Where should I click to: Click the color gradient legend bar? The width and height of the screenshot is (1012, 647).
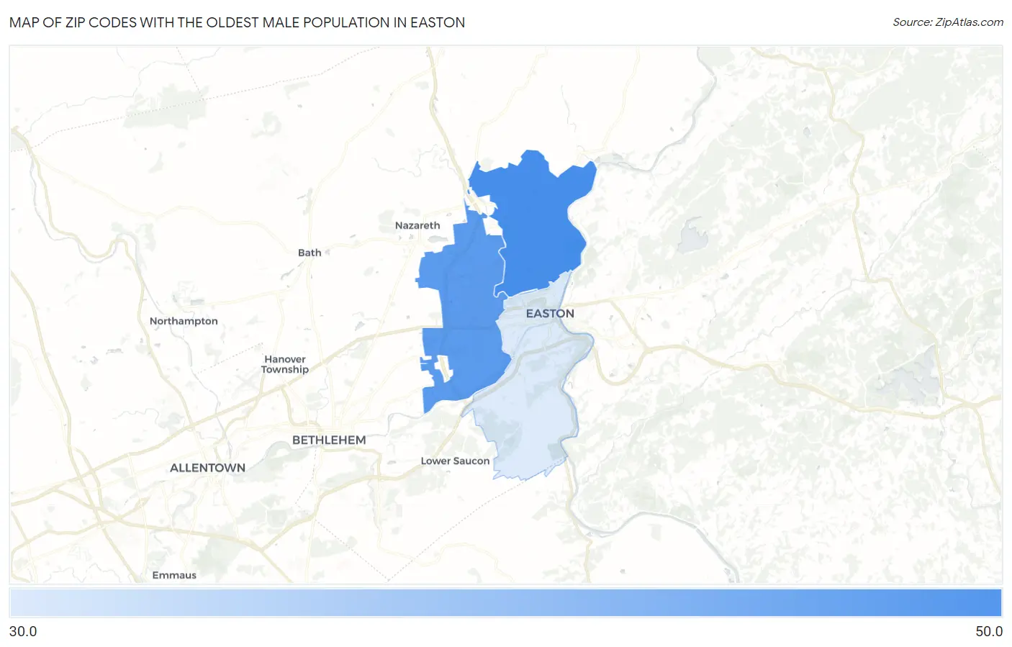point(505,602)
